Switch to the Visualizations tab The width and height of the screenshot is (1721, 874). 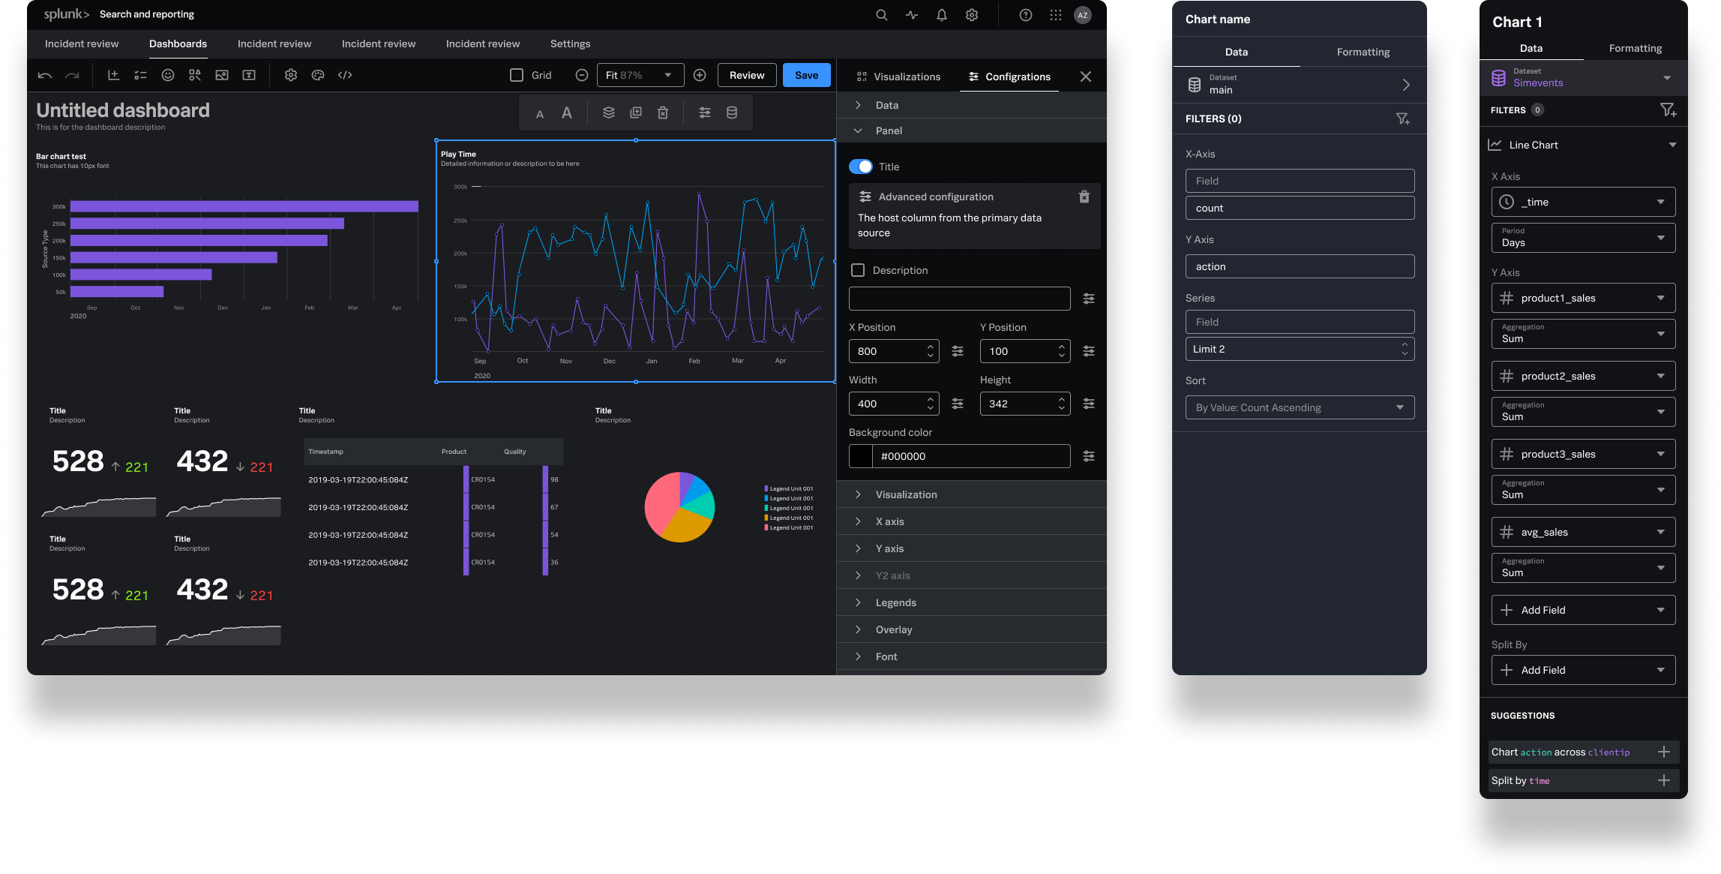(898, 77)
